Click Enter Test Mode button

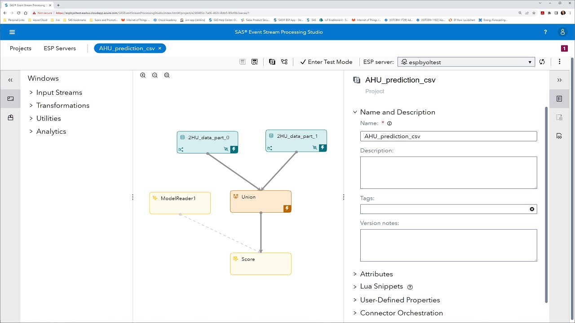tap(326, 62)
